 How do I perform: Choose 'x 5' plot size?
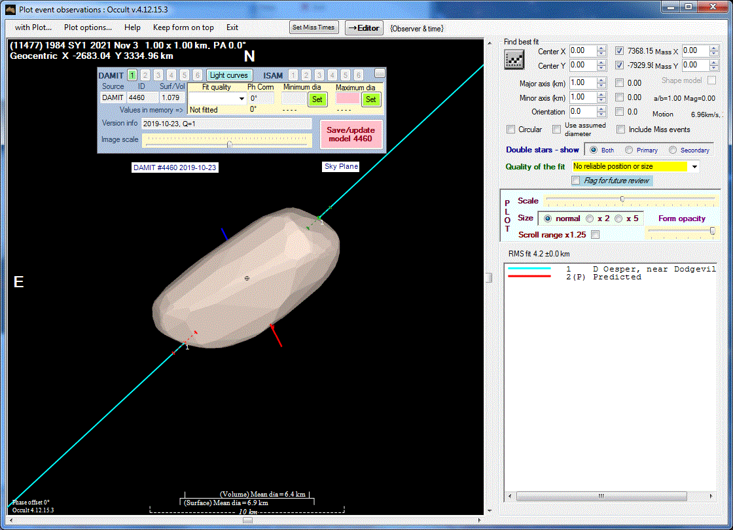(618, 219)
